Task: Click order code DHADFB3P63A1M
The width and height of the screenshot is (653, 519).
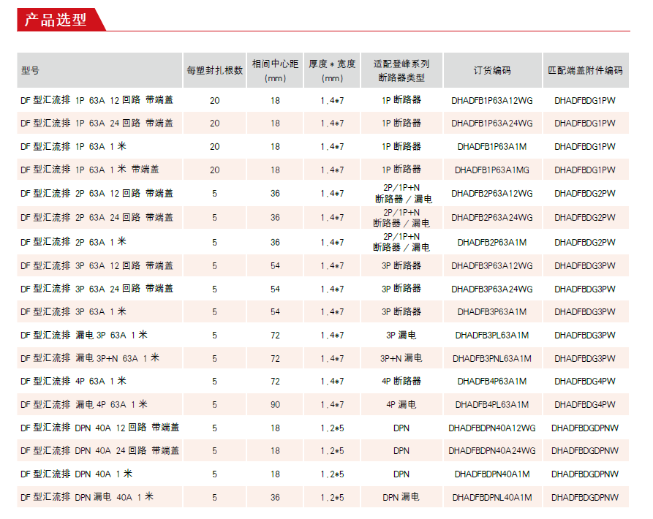Action: [x=492, y=311]
